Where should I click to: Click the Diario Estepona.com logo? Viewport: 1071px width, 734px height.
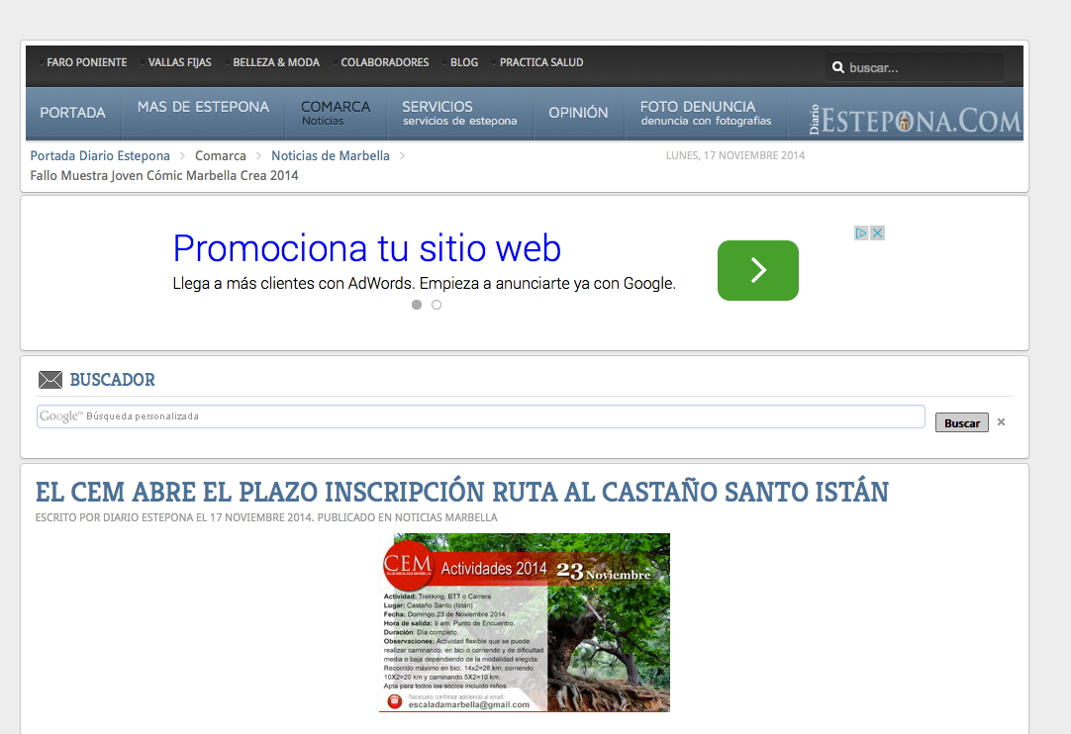[x=914, y=119]
